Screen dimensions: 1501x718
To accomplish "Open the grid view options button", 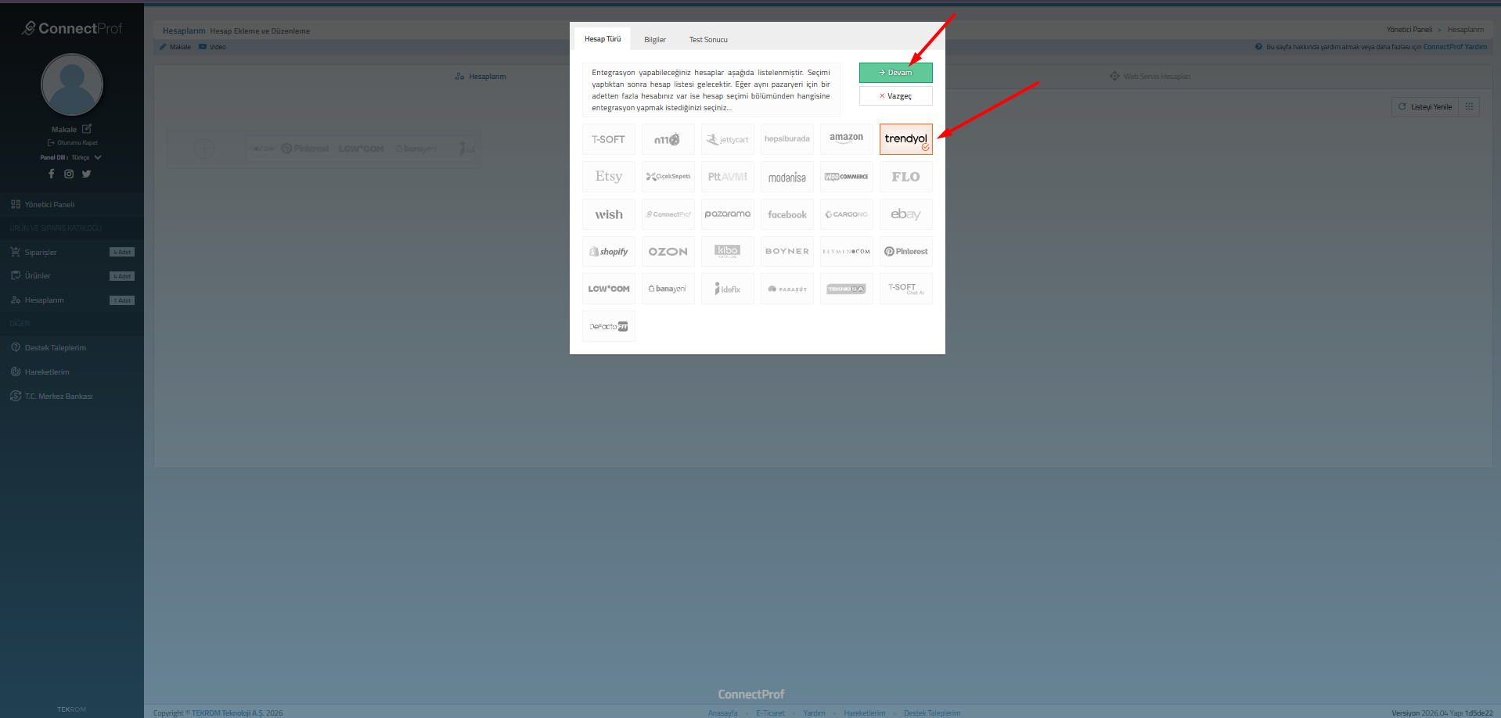I will (x=1469, y=107).
